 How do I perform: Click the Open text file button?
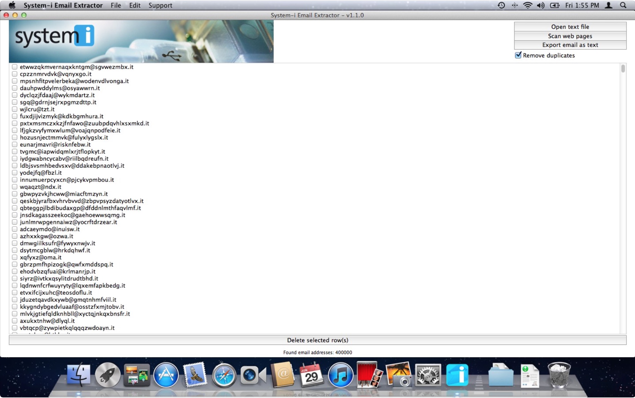(570, 27)
